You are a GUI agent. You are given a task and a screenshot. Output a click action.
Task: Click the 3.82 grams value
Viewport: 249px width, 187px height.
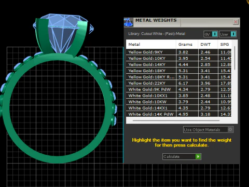pos(183,52)
